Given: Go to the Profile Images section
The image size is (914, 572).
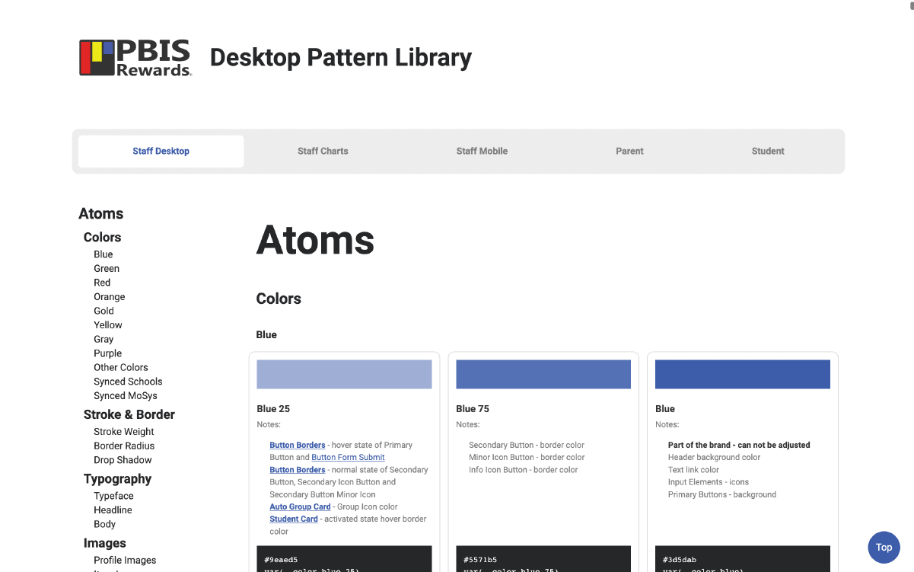Looking at the screenshot, I should [x=125, y=560].
